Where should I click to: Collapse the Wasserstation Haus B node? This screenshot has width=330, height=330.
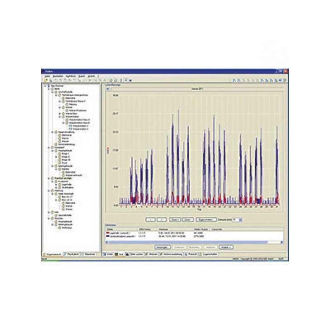coord(64,123)
